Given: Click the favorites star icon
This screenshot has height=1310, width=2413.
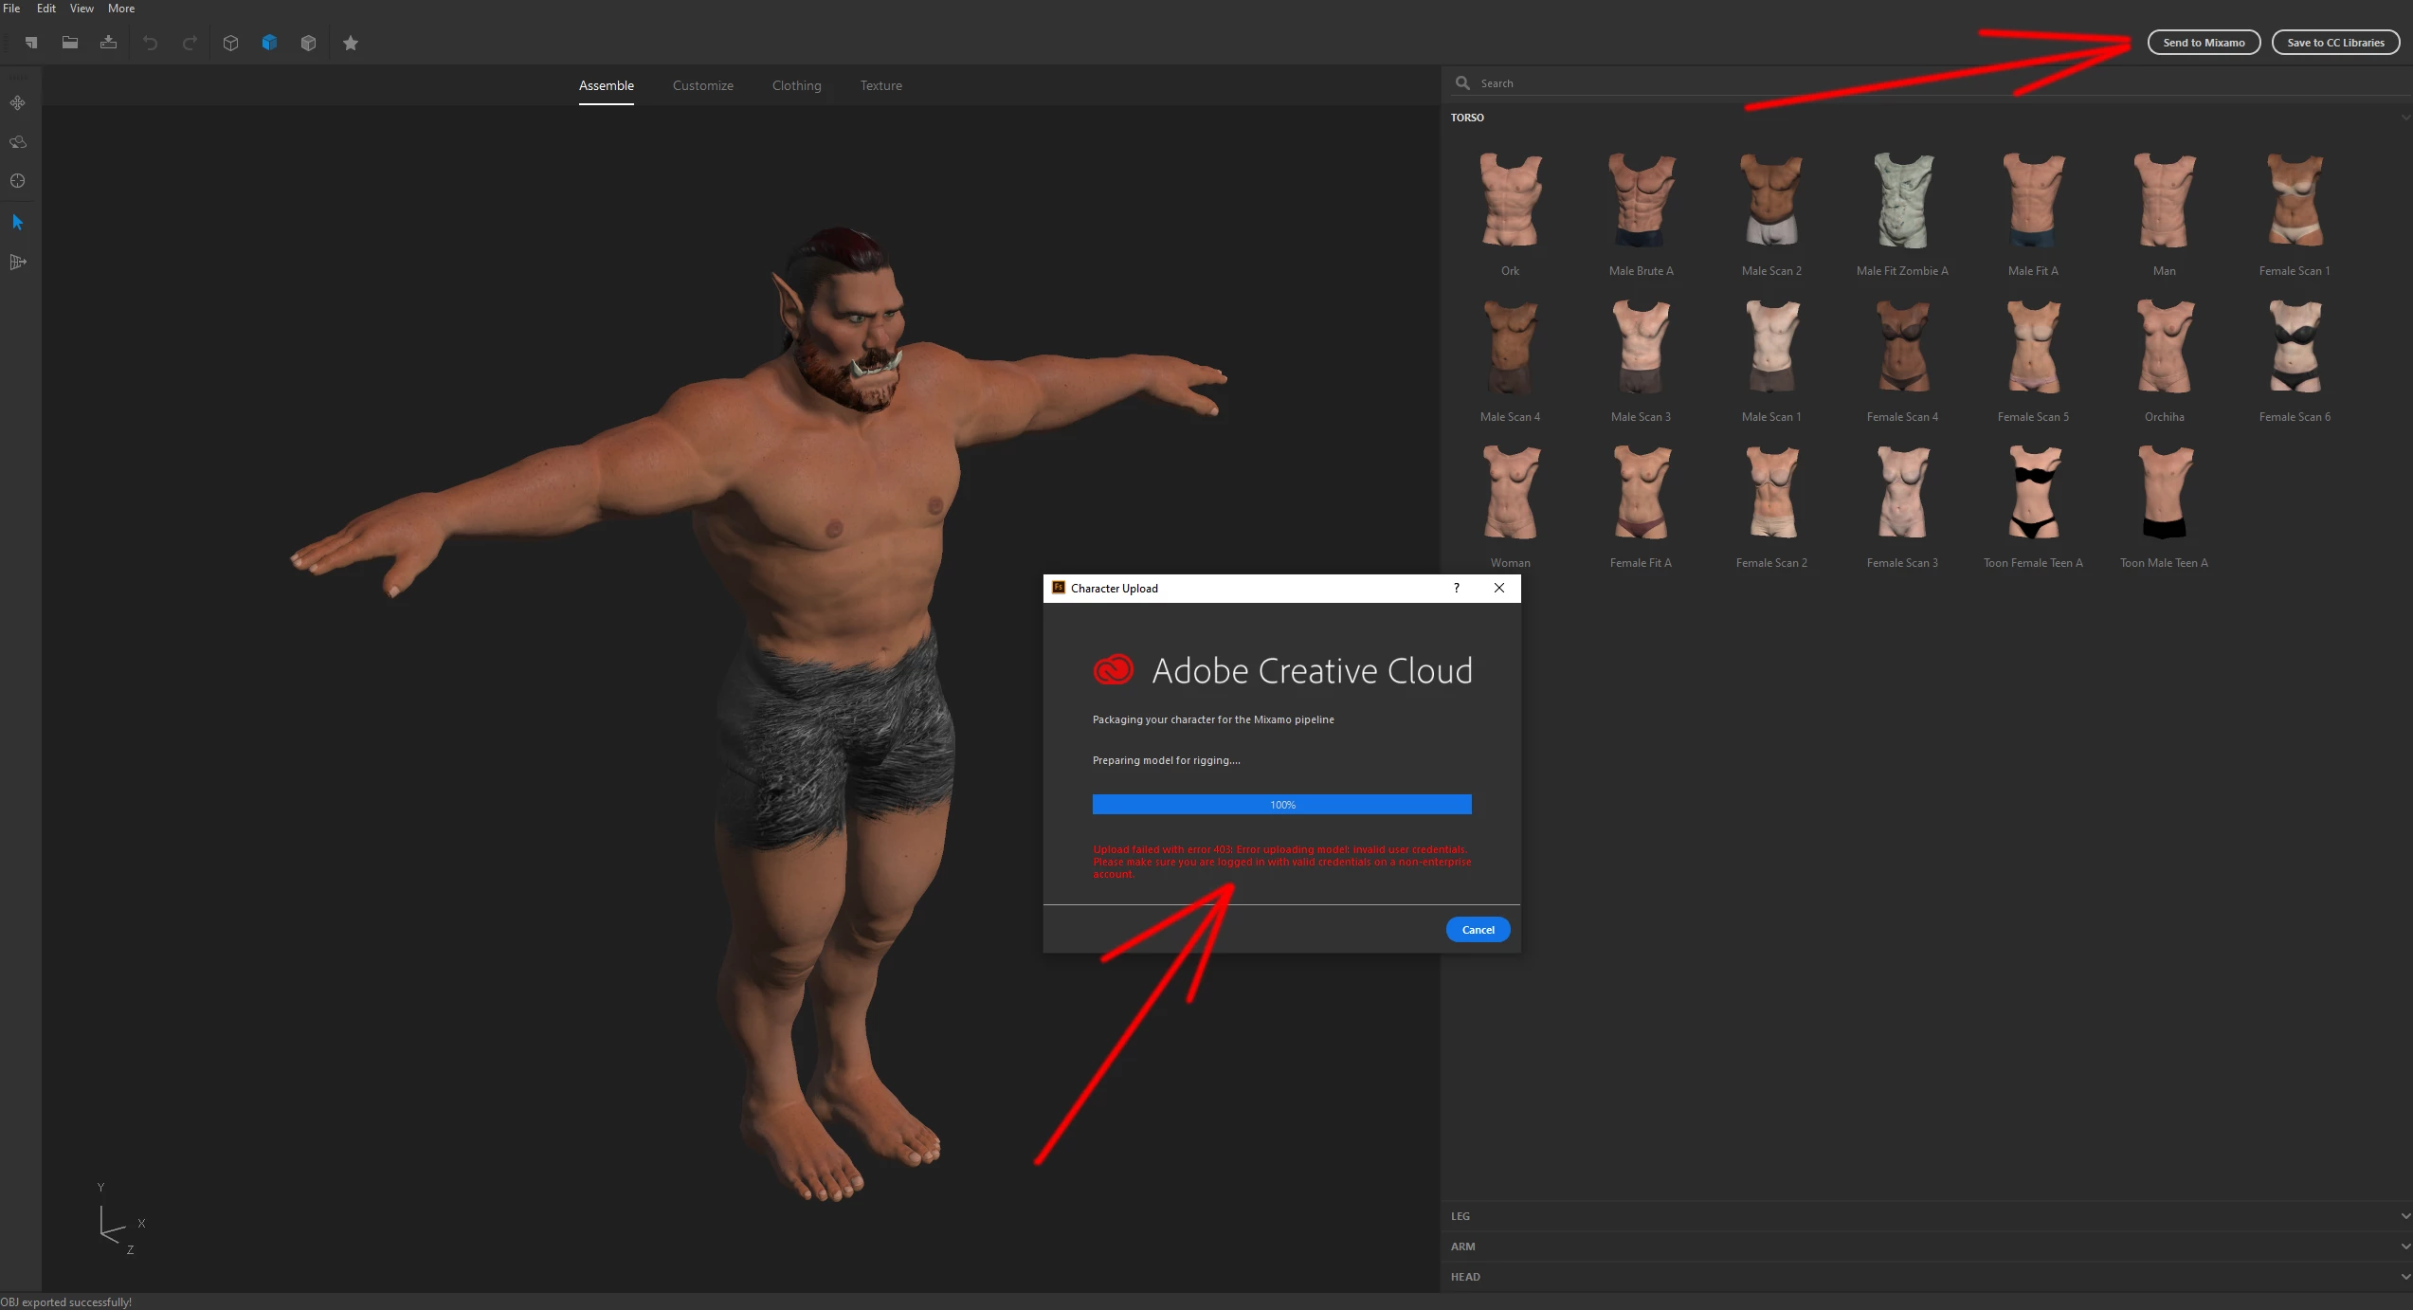Looking at the screenshot, I should [x=351, y=43].
